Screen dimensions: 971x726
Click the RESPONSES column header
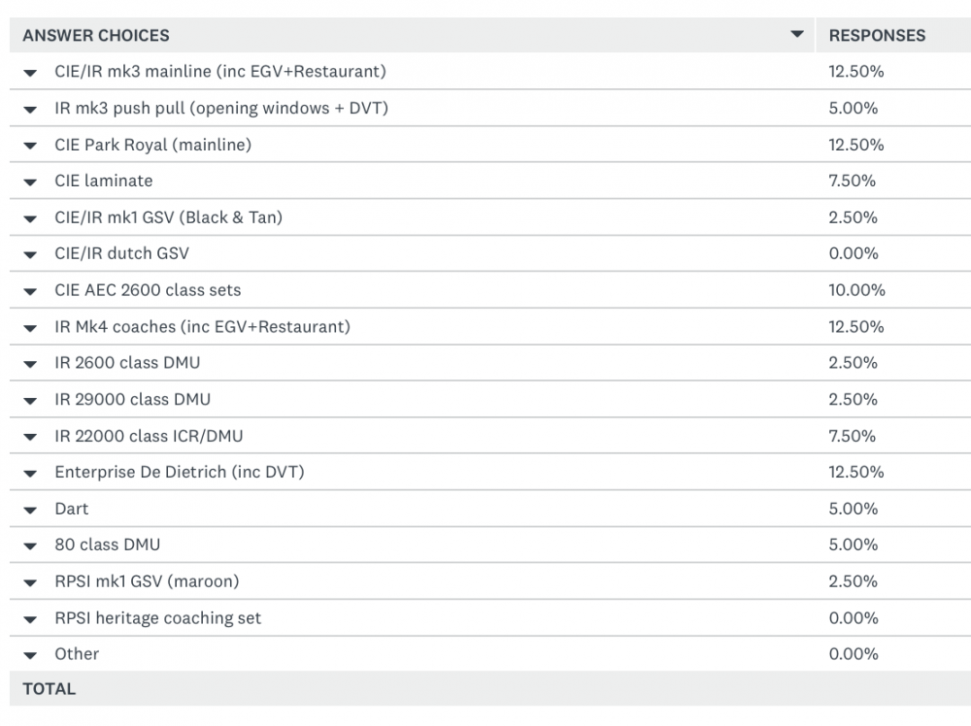[x=877, y=35]
